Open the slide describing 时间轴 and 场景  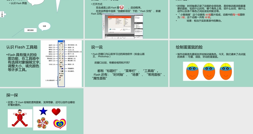(x=211, y=19)
